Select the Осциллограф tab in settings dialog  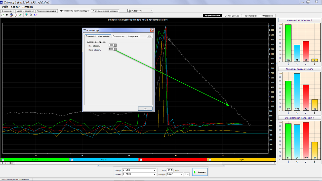(118, 36)
